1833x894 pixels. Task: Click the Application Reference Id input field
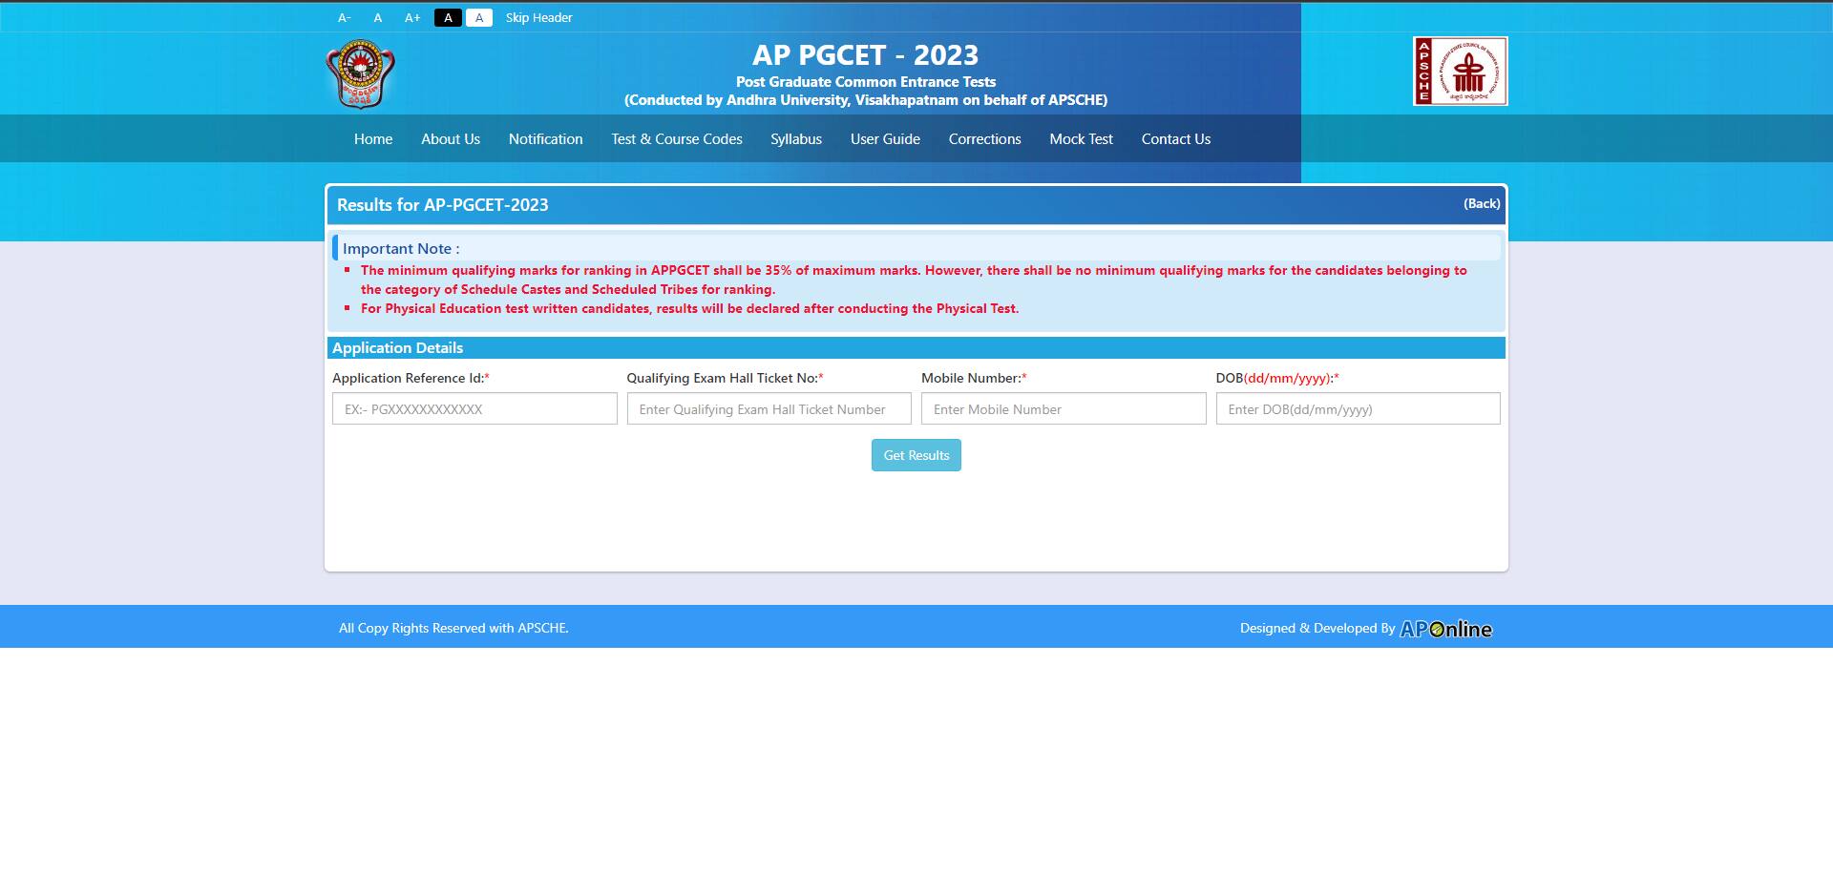(474, 408)
